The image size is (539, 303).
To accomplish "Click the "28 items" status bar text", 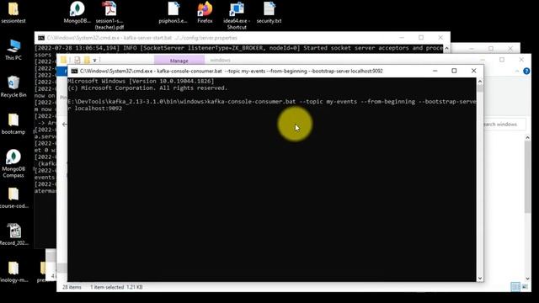I will (72, 287).
